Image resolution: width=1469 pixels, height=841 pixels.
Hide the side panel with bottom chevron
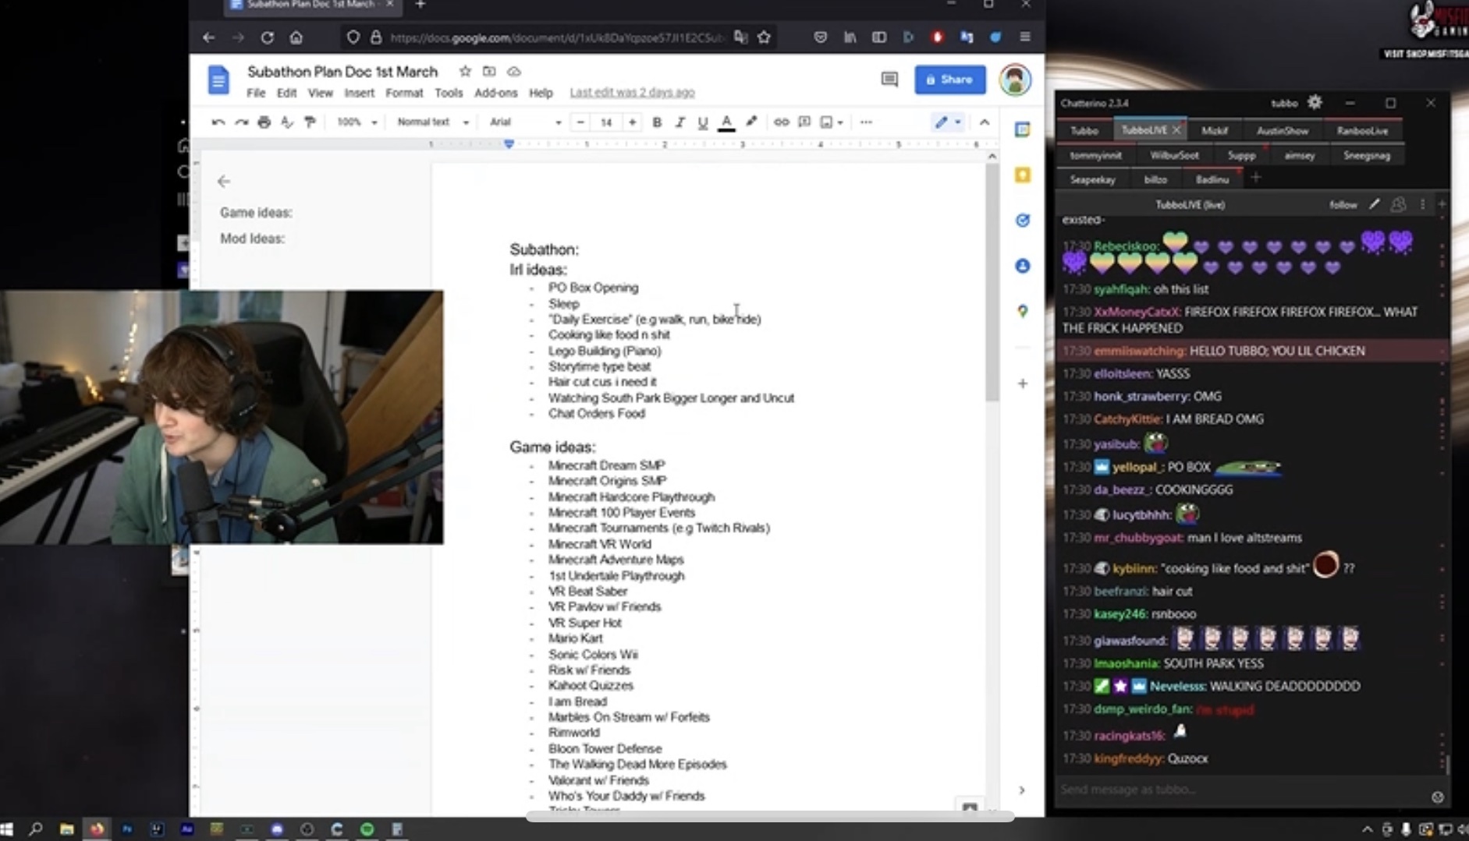point(1022,790)
